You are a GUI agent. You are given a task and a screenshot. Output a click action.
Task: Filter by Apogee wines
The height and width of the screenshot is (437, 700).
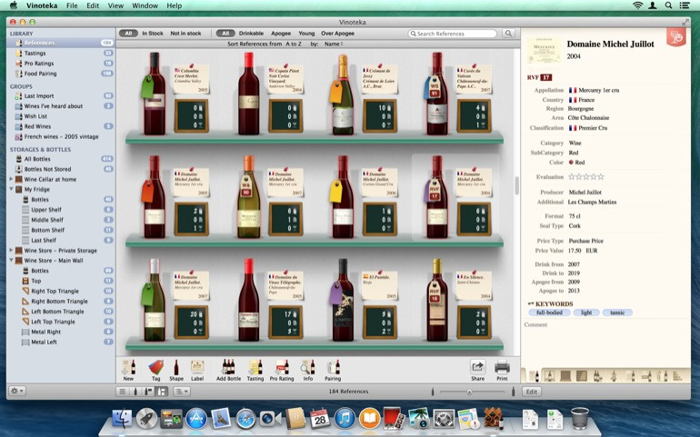pyautogui.click(x=281, y=34)
